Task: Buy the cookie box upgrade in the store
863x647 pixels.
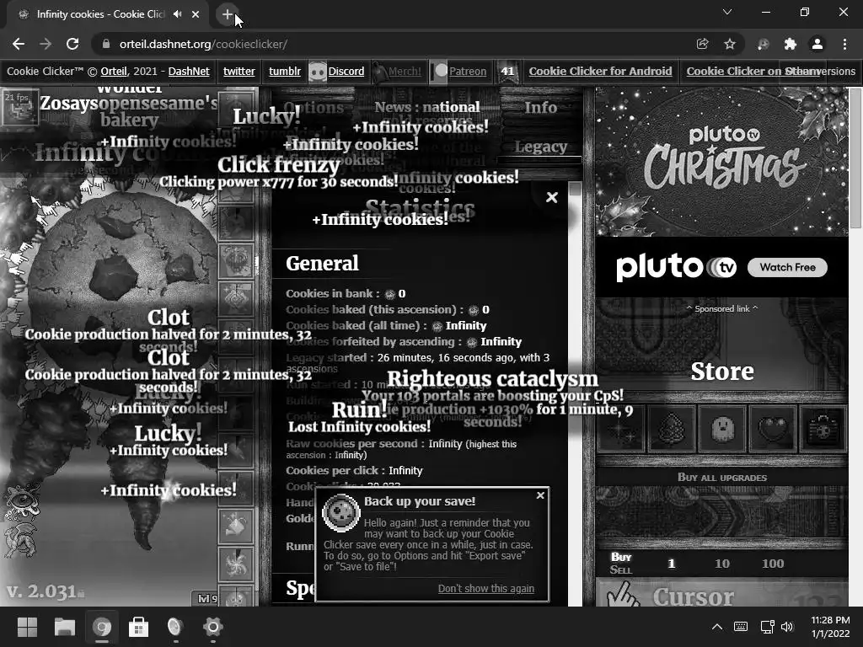Action: coord(823,429)
